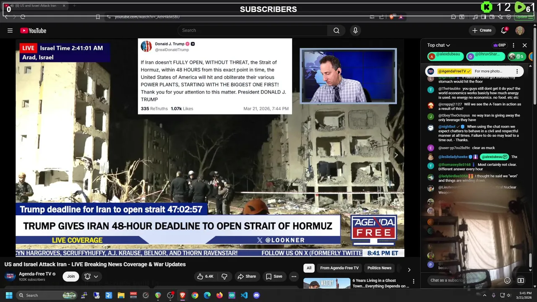The width and height of the screenshot is (537, 302).
Task: Open Discord from the taskbar
Action: (x=256, y=295)
